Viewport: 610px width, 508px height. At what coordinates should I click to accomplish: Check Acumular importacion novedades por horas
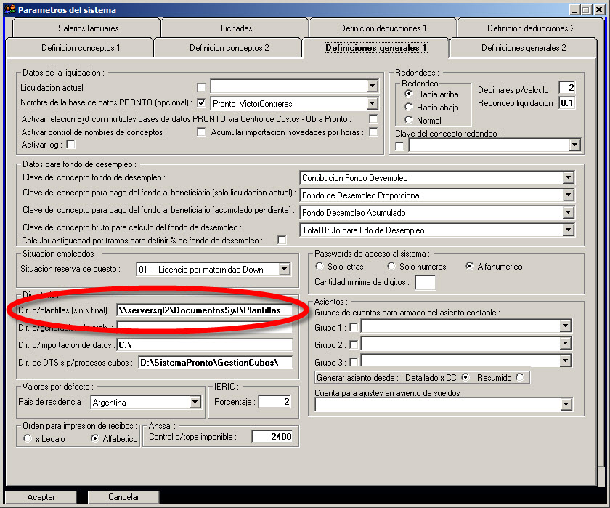pos(373,132)
